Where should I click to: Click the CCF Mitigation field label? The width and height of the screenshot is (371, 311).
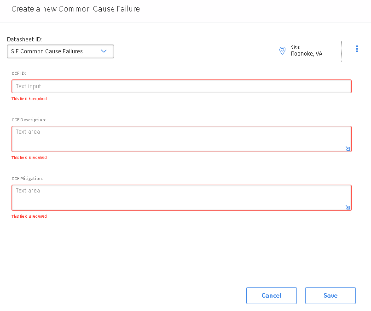(x=28, y=179)
